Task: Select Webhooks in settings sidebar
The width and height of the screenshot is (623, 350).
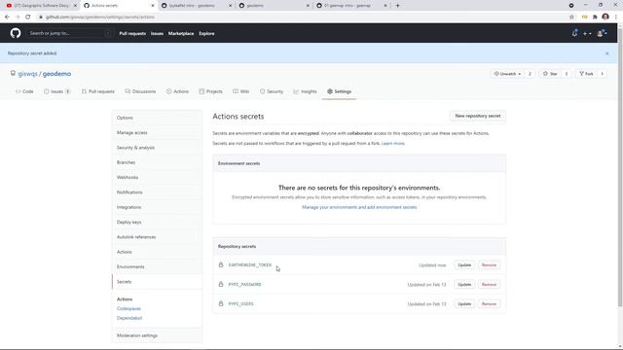Action: (x=157, y=177)
